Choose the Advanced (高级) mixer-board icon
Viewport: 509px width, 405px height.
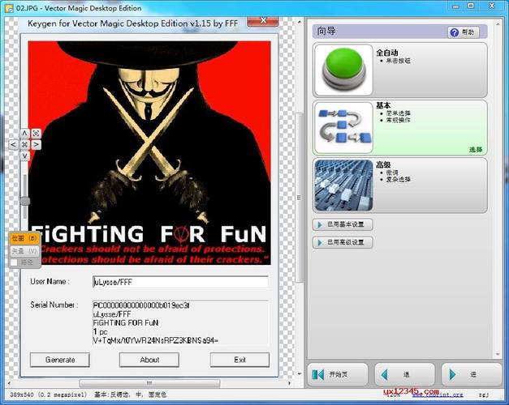click(343, 185)
